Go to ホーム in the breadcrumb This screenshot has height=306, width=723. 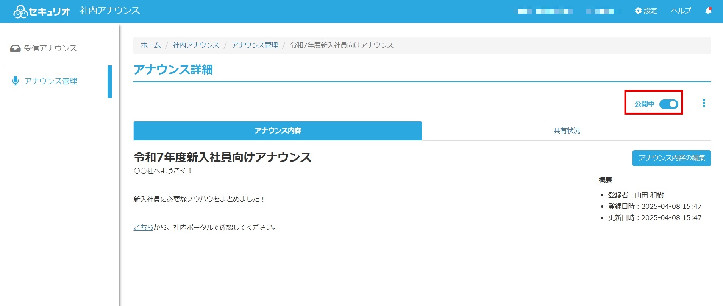[151, 45]
